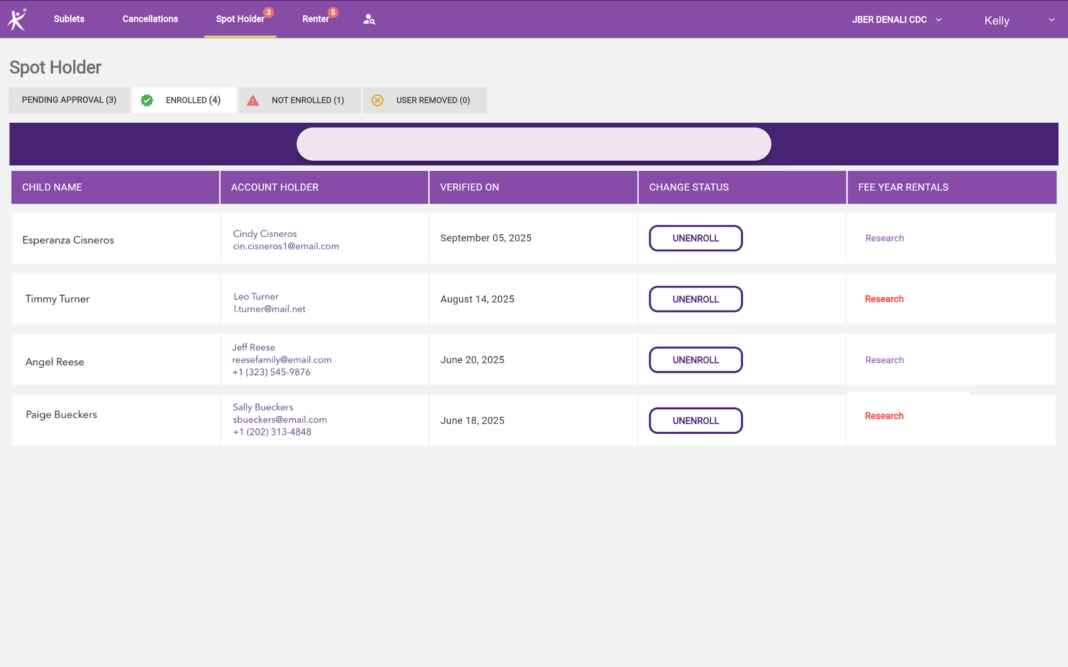This screenshot has height=667, width=1068.
Task: Click the yellow circled X icon
Action: pyautogui.click(x=377, y=100)
